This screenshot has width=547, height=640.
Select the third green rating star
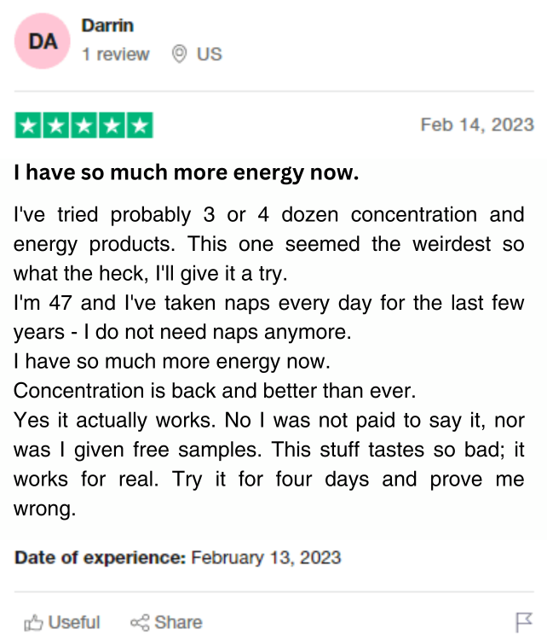pyautogui.click(x=83, y=126)
